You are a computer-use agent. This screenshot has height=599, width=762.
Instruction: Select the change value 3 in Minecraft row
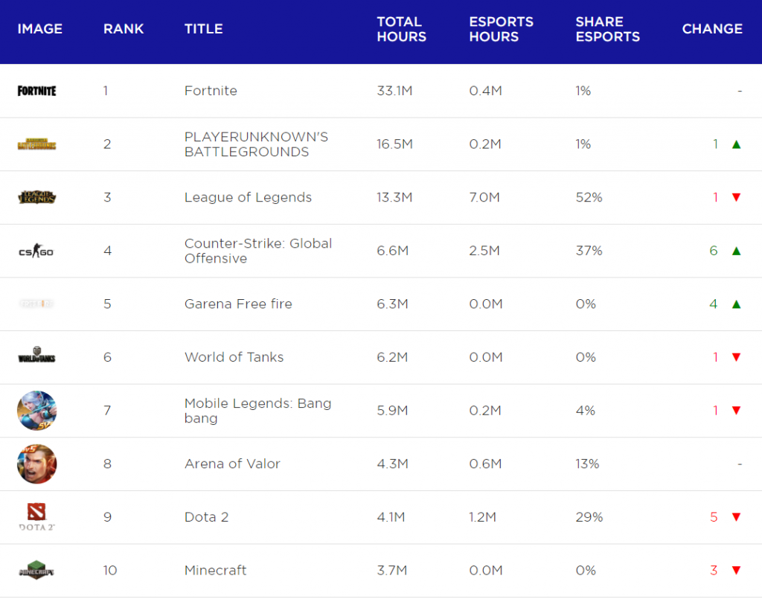[x=714, y=570]
